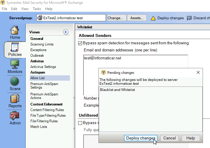Click into the Server/group text field
The image size is (210, 148).
point(71,18)
